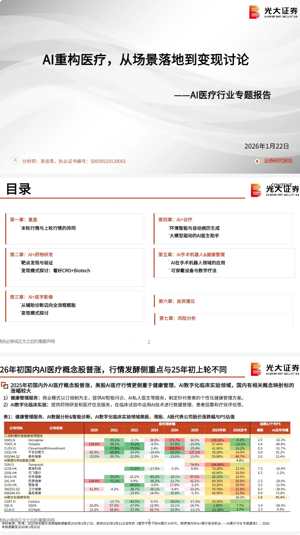The height and width of the screenshot is (535, 300).
Task: Click the 订阅制慢性病健康管理服务 category row
Action: 24,436
